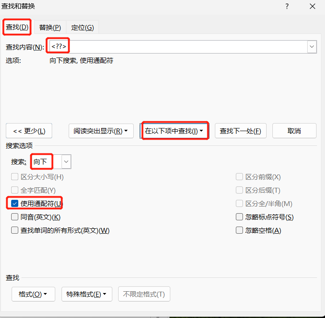Screen dimensions: 325x318
Task: Open the 搜索 direction combo box
Action: coord(51,161)
